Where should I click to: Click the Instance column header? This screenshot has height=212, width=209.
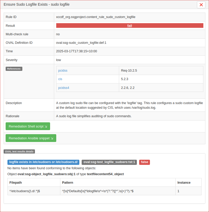pos(184,182)
